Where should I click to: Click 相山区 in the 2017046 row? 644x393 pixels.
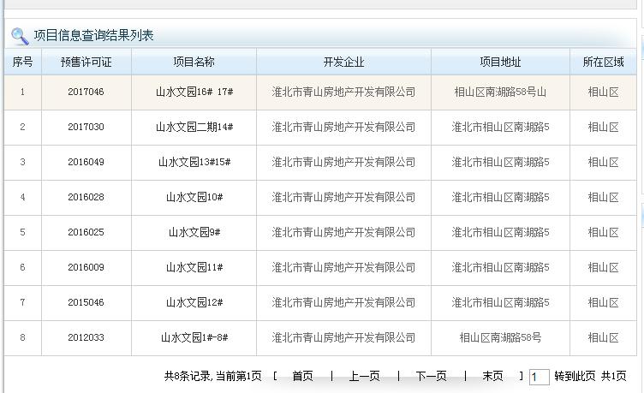(x=603, y=92)
